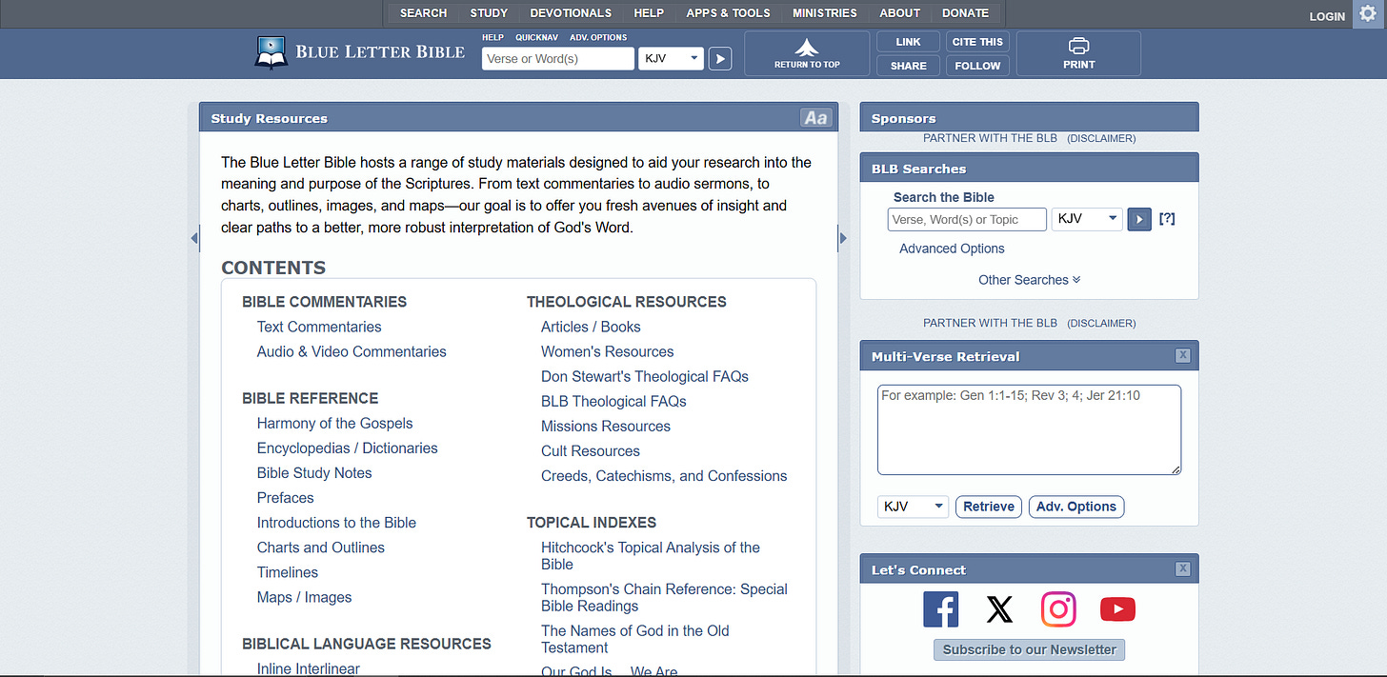Click the QUICKNAV link
1387x677 pixels.
(x=536, y=37)
